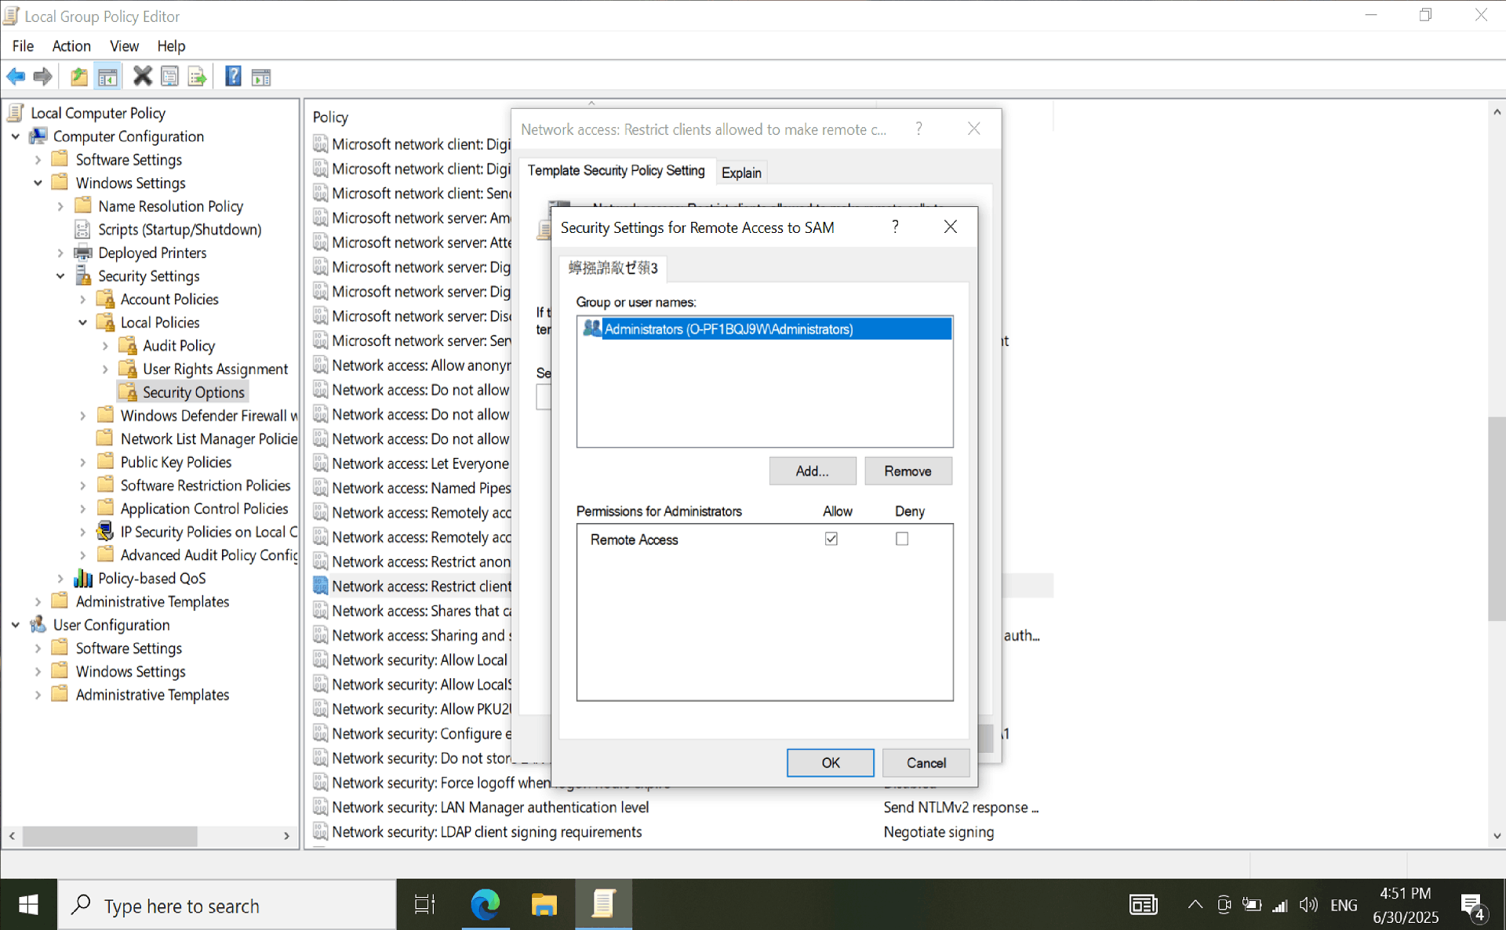This screenshot has height=930, width=1506.
Task: Click the Forward arrow toolbar icon
Action: pyautogui.click(x=43, y=77)
